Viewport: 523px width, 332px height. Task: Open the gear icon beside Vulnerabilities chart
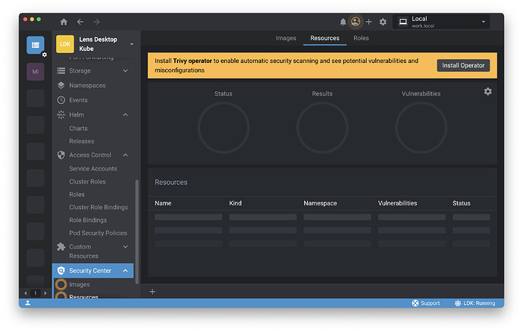pos(487,92)
